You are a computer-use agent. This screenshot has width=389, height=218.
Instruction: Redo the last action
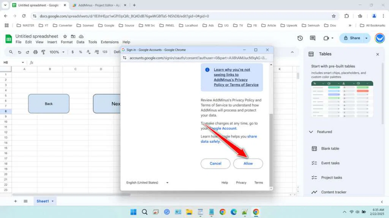tap(27, 52)
